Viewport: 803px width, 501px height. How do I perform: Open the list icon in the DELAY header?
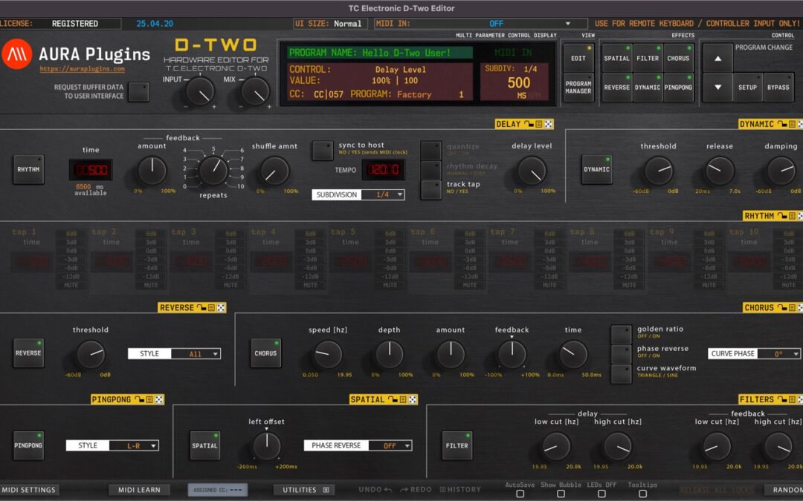click(x=538, y=124)
